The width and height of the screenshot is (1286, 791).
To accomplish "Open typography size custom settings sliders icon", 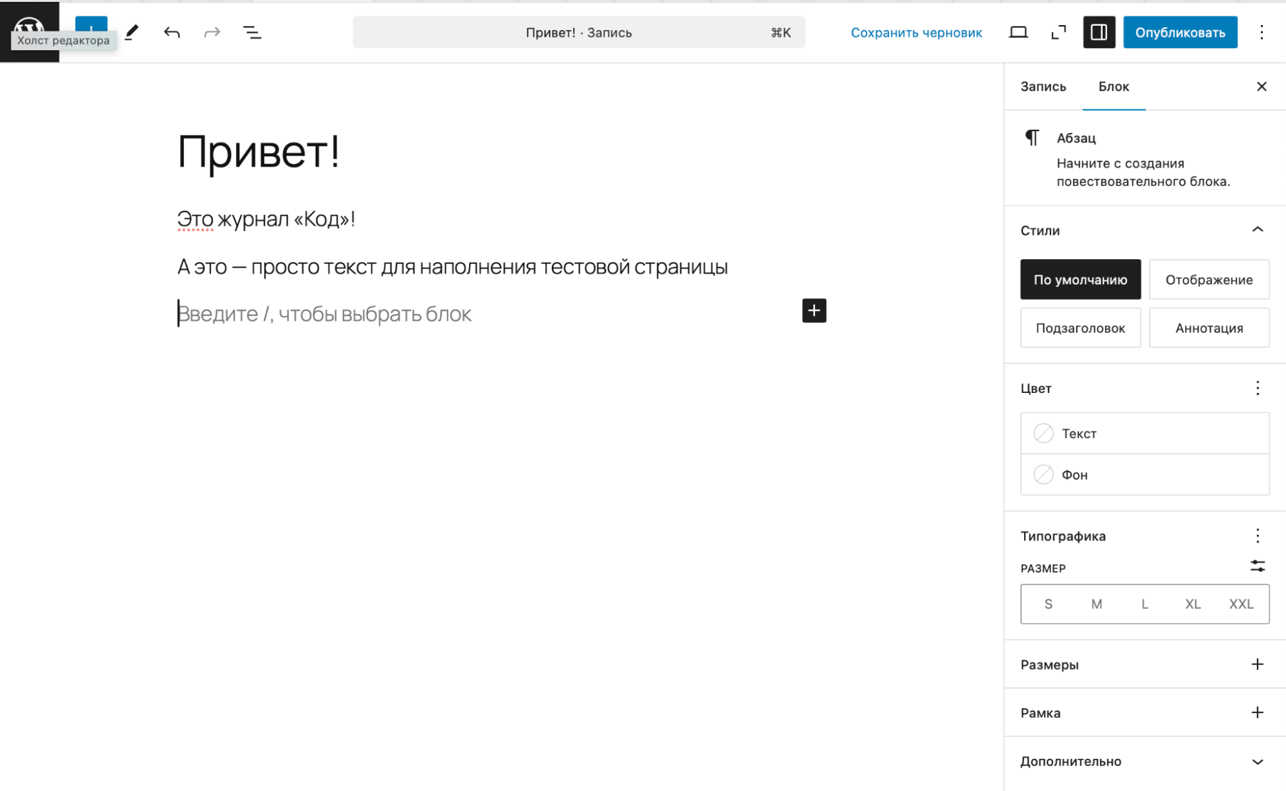I will (1258, 566).
